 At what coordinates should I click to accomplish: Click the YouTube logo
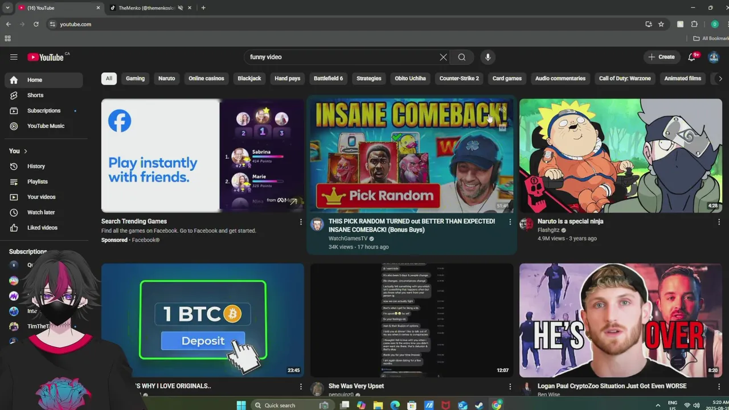[x=46, y=57]
